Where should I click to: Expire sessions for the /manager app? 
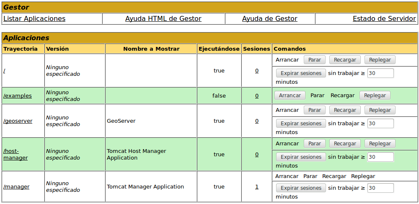coord(301,188)
